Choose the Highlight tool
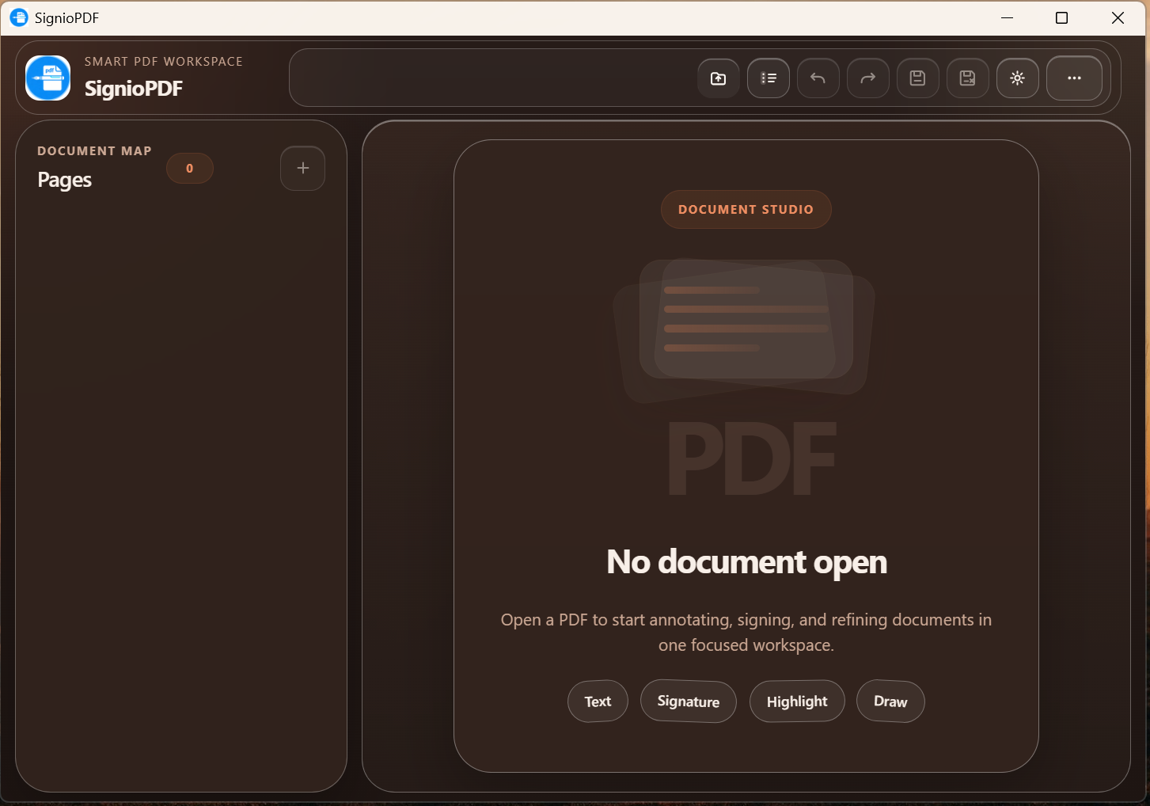 tap(796, 701)
